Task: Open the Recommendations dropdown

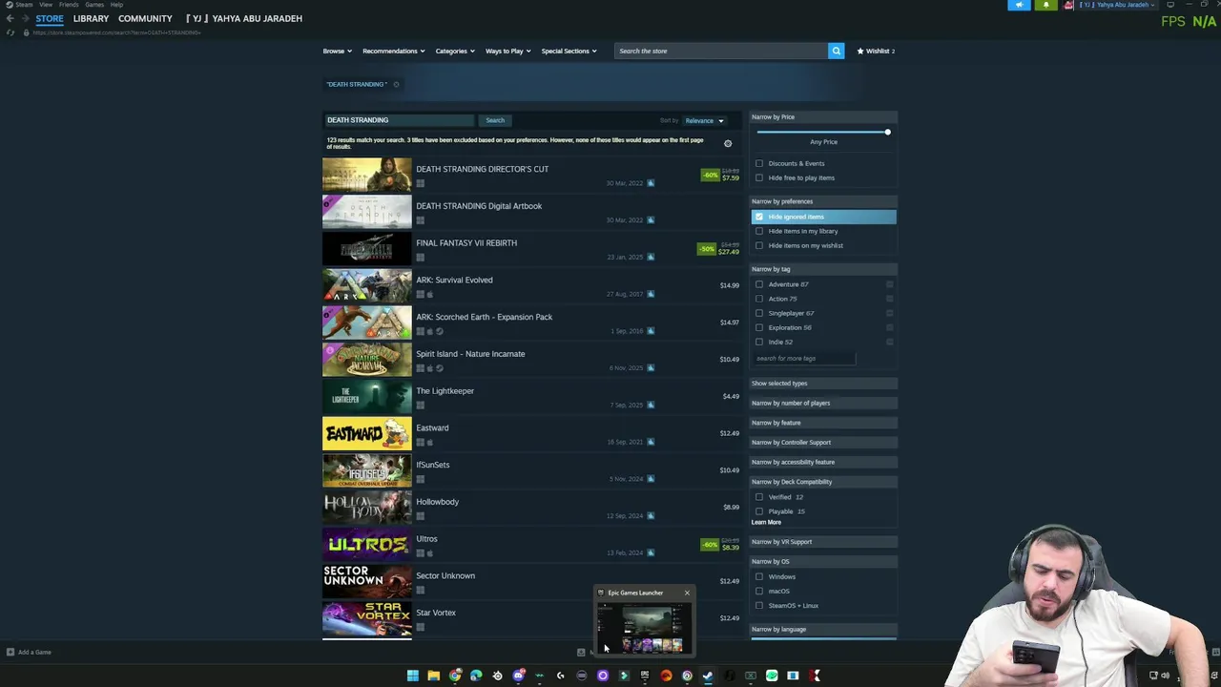Action: (393, 51)
